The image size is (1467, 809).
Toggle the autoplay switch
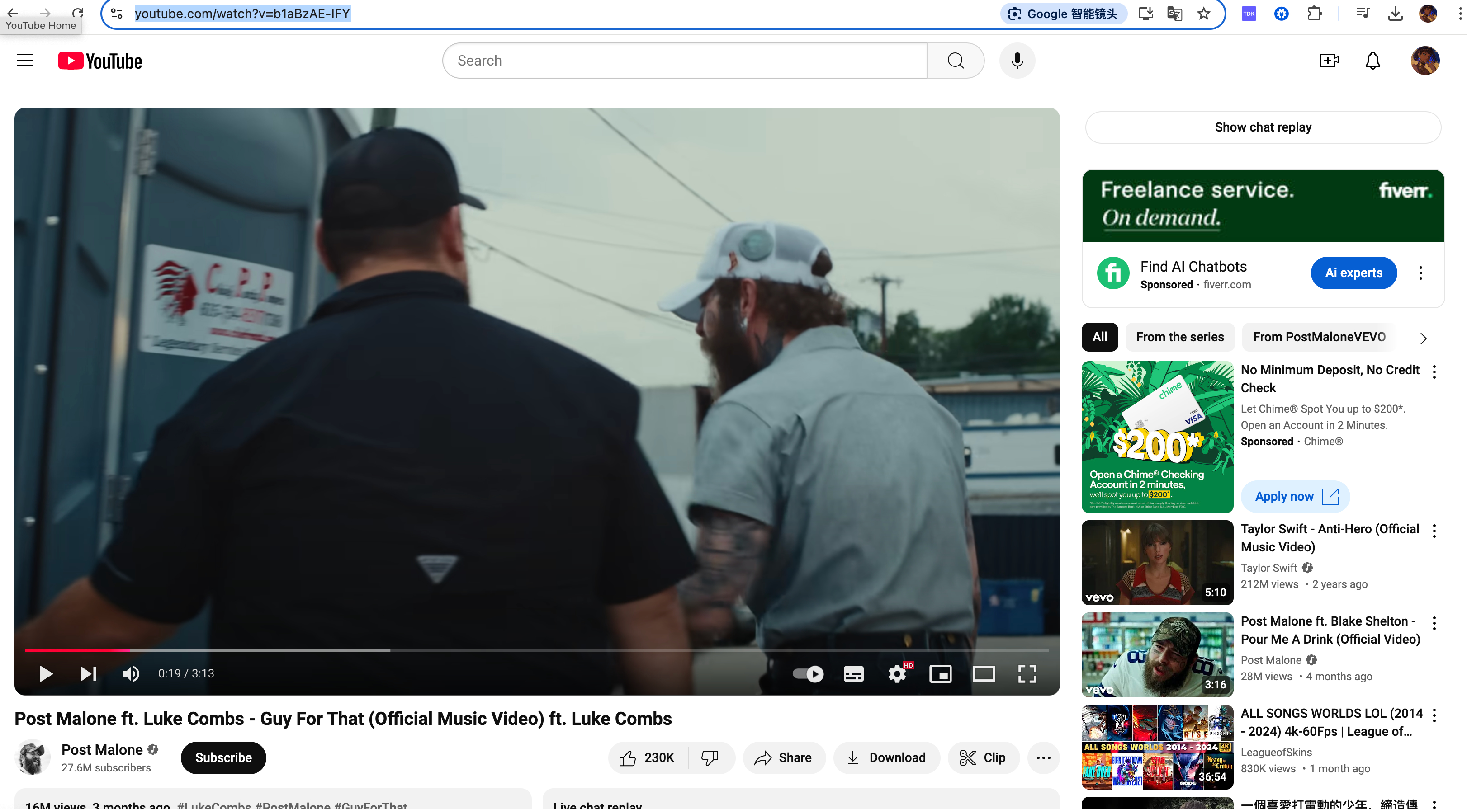click(x=808, y=673)
